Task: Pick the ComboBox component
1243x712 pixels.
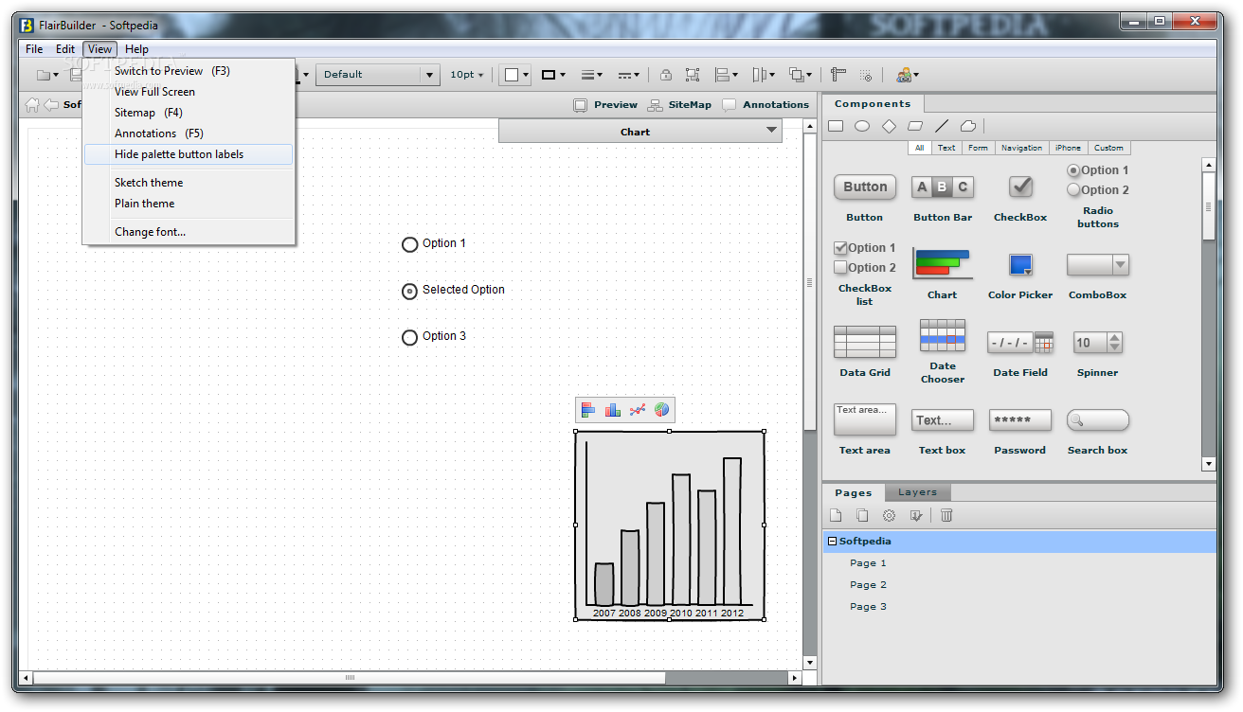Action: 1098,276
